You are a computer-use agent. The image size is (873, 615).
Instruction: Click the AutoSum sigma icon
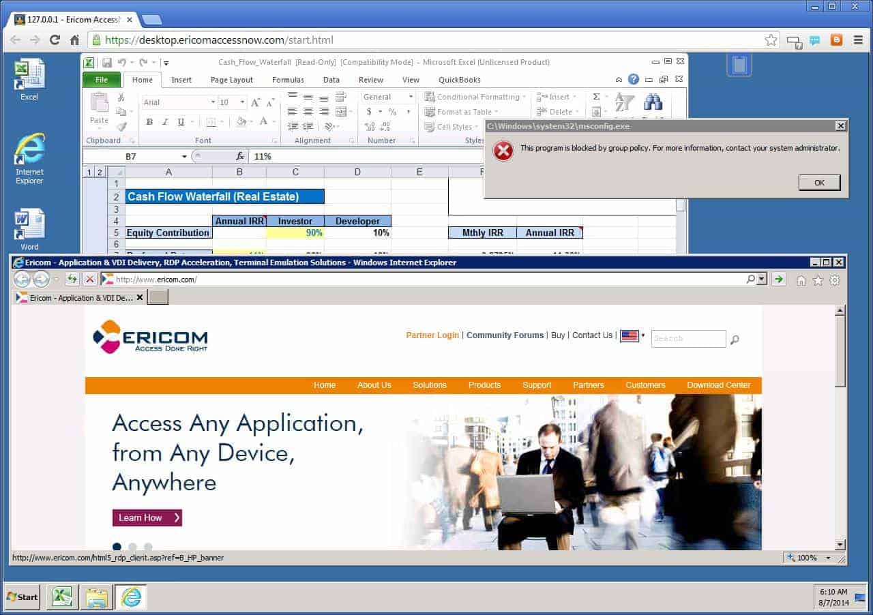pos(596,97)
